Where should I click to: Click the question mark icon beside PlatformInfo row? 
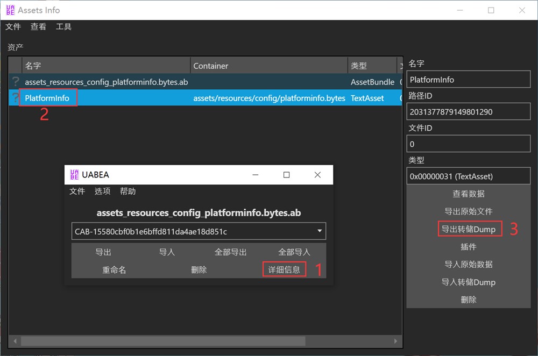pos(16,98)
